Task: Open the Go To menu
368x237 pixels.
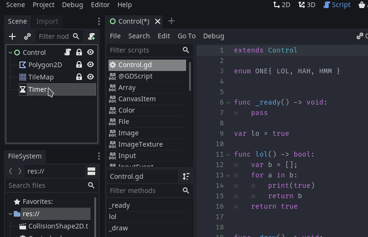Action: 187,36
